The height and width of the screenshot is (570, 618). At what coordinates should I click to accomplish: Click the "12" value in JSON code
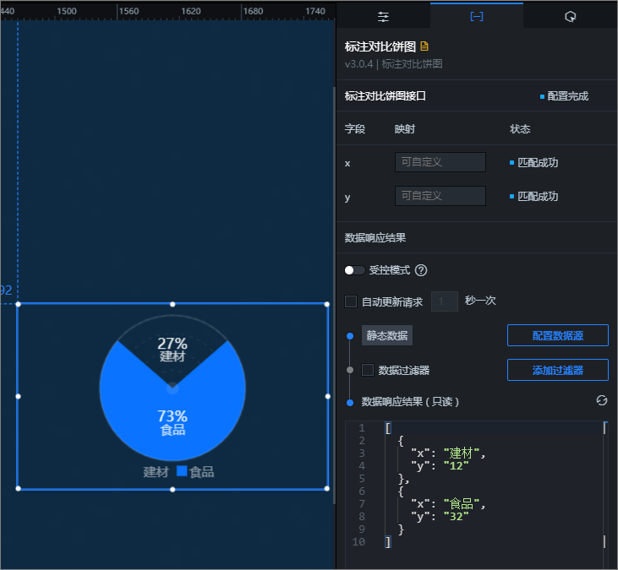click(456, 465)
